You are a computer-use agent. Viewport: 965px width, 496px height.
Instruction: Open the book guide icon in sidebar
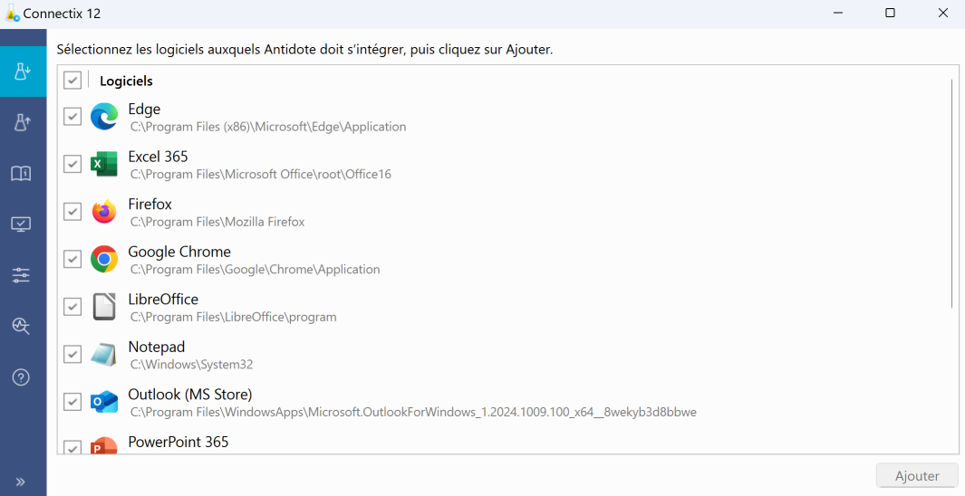tap(22, 173)
